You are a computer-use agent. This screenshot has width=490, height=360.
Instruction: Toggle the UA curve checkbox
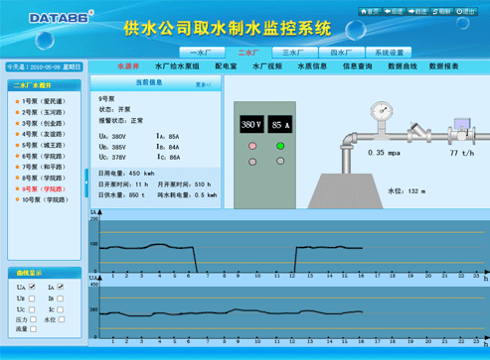pos(32,287)
